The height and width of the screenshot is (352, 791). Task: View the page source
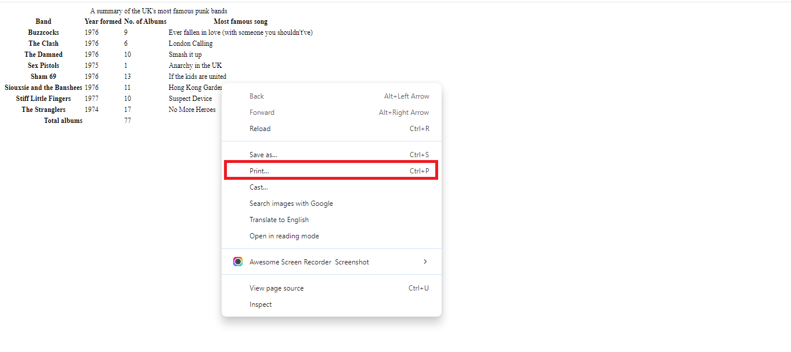[x=276, y=288]
